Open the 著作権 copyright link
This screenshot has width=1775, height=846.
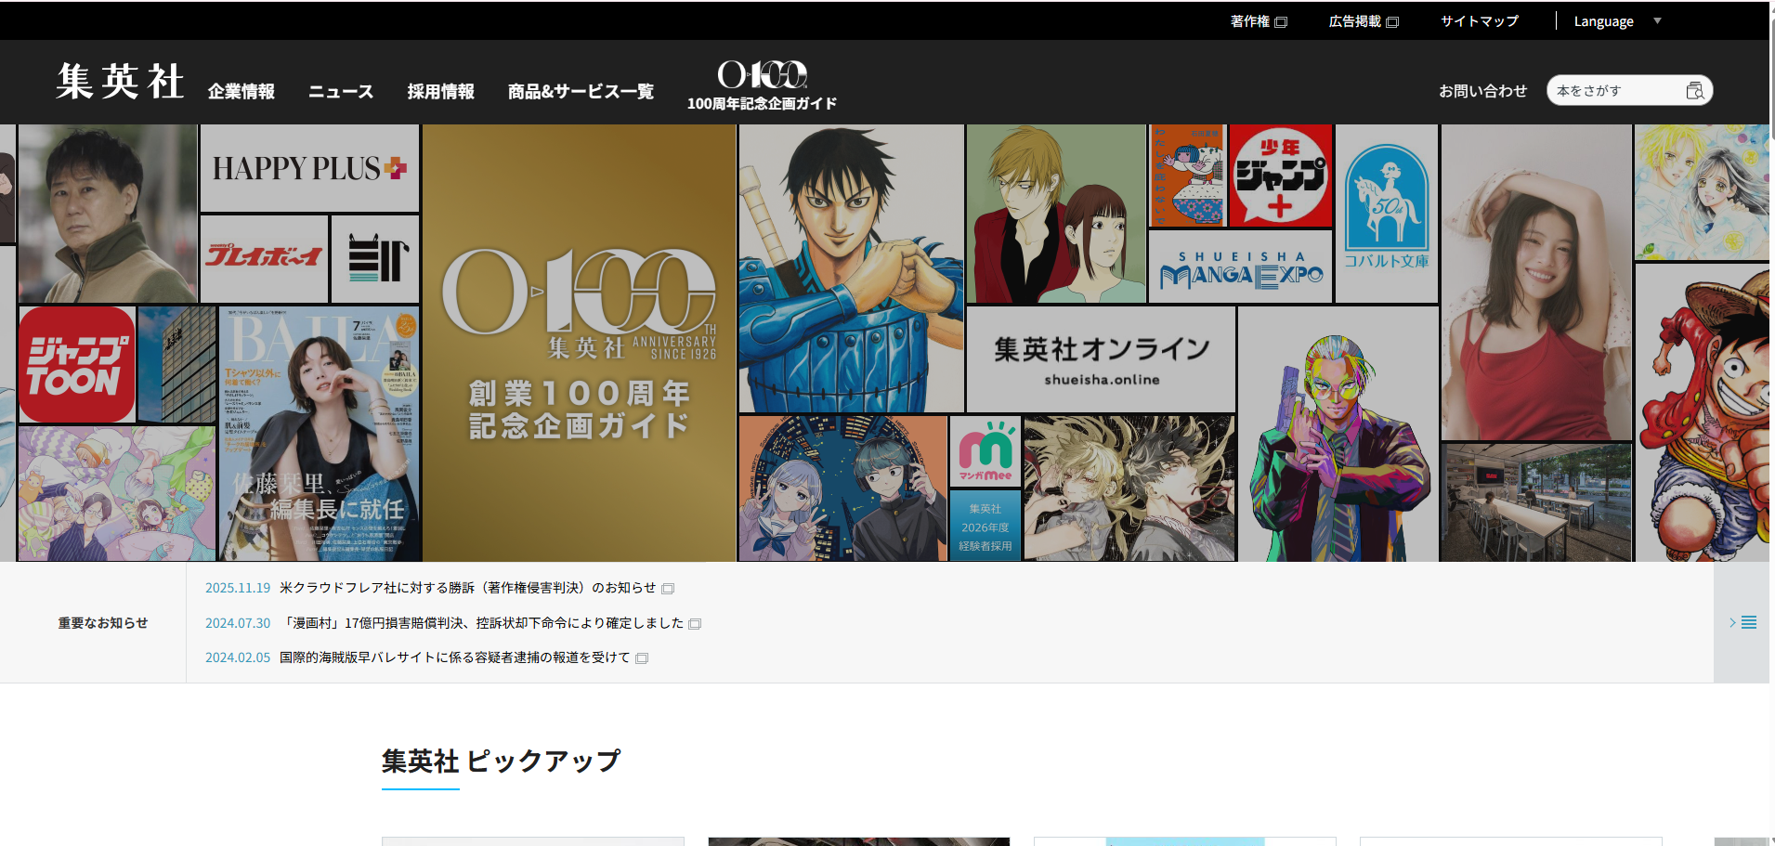click(1250, 21)
